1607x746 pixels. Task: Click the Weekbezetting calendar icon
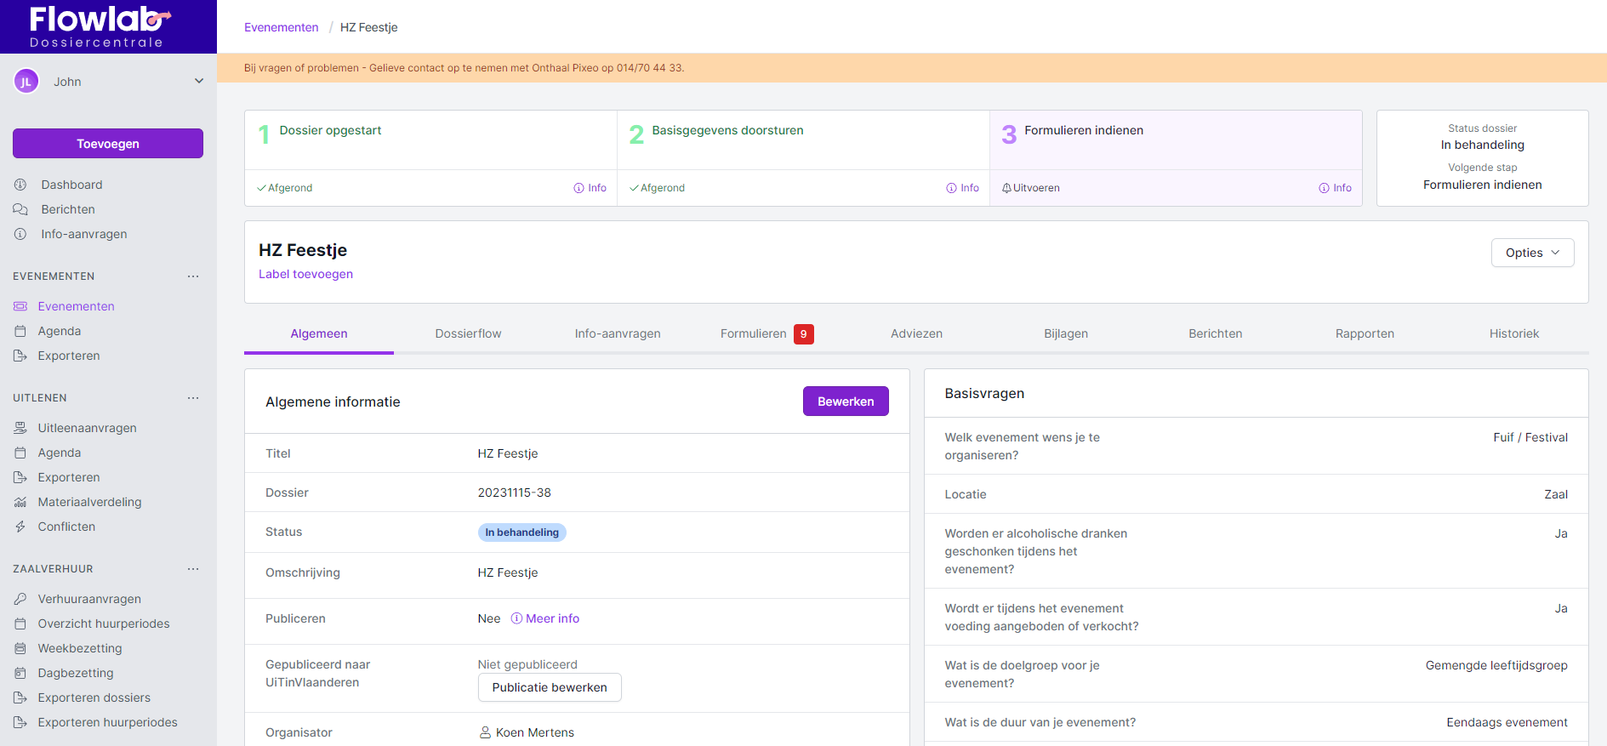point(20,648)
